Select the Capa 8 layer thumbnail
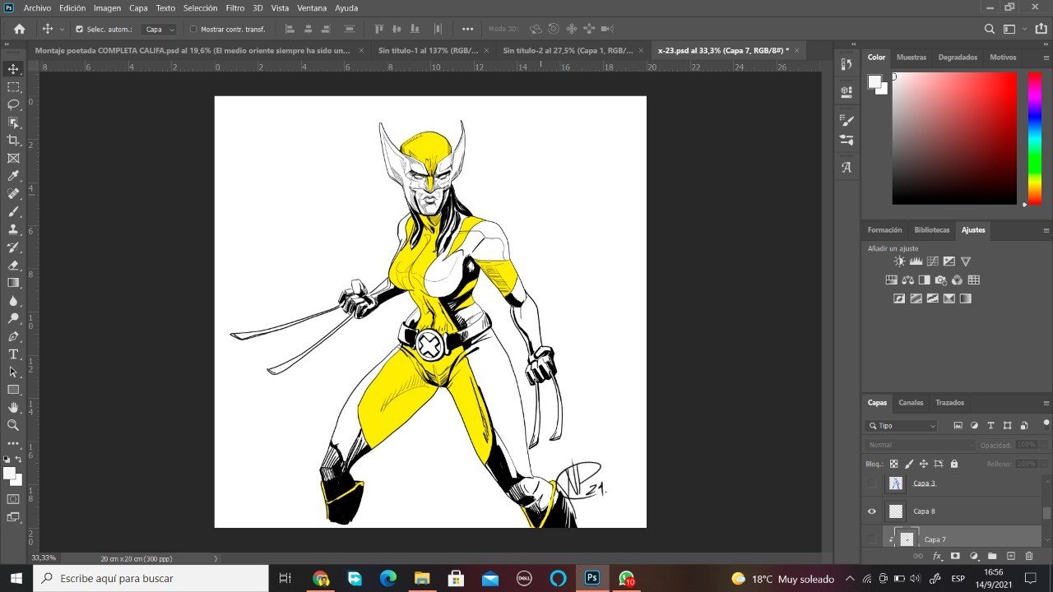Image resolution: width=1053 pixels, height=592 pixels. [896, 511]
